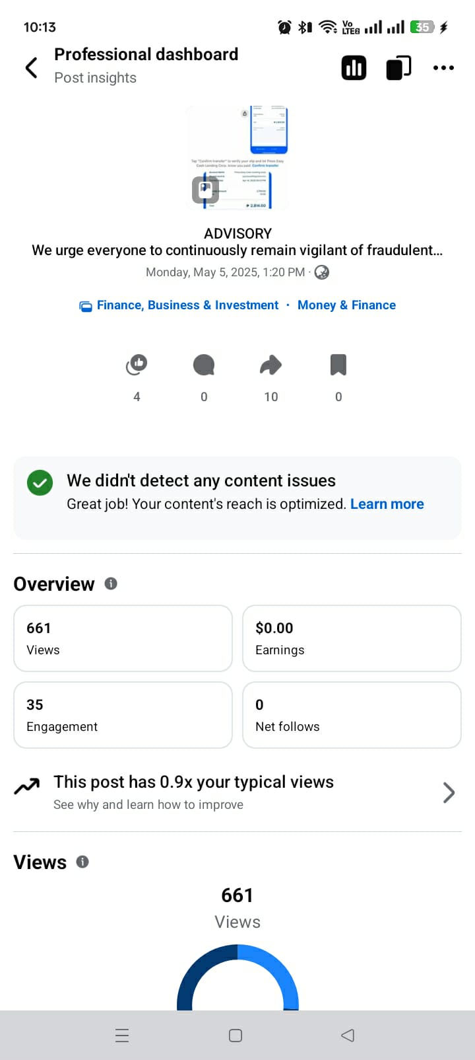
Task: Open the bar chart insights icon
Action: [354, 67]
